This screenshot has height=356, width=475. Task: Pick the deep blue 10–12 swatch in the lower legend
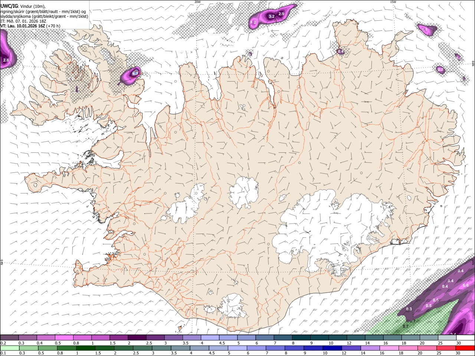(332, 348)
